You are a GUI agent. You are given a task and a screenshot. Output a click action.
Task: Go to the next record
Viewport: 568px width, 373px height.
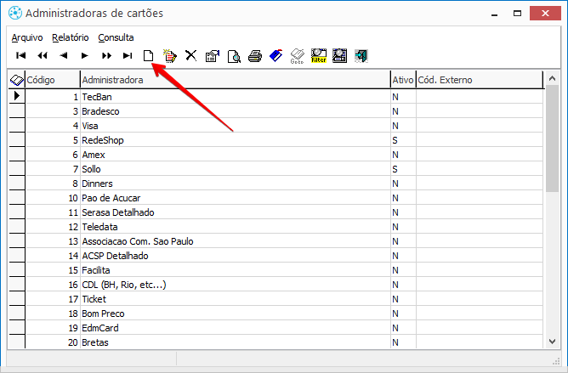pos(85,55)
